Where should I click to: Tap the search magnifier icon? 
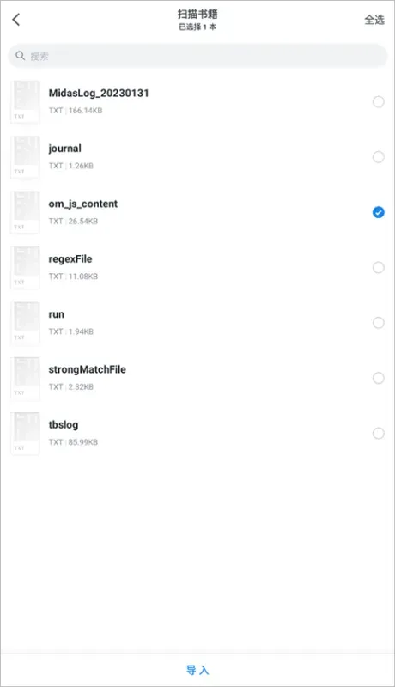tap(20, 56)
